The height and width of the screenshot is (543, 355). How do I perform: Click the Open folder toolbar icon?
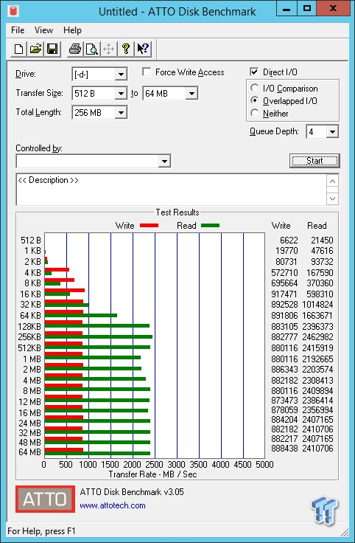[x=35, y=49]
